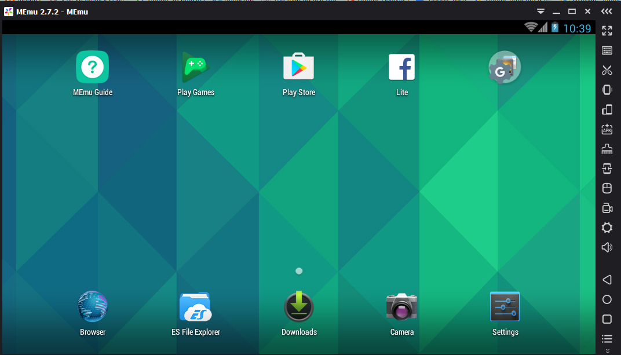This screenshot has height=355, width=621.
Task: Trigger the shake device button
Action: [x=607, y=90]
